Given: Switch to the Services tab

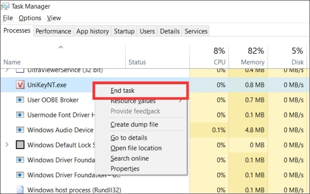Looking at the screenshot, I should click(196, 31).
